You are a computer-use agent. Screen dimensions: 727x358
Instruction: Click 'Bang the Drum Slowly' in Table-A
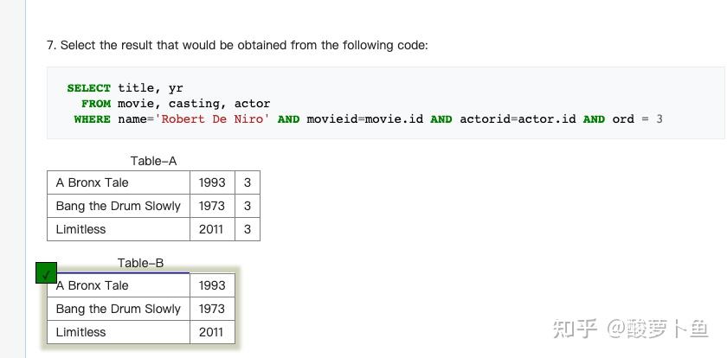118,206
